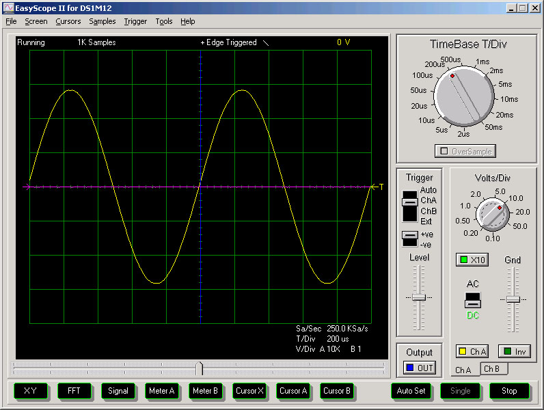This screenshot has height=410, width=544.
Task: Select ChB trigger source
Action: point(428,211)
